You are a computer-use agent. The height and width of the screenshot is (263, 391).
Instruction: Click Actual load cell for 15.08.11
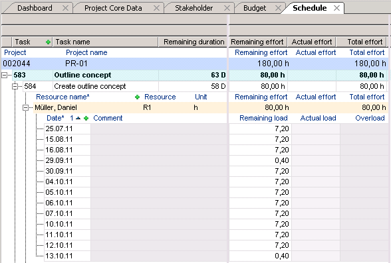coord(316,139)
